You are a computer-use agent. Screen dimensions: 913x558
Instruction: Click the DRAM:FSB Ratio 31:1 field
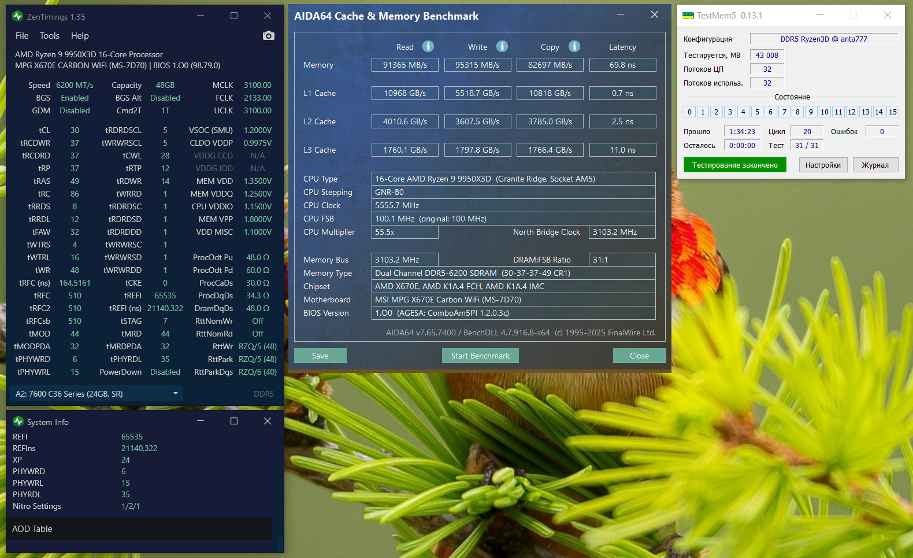point(622,260)
